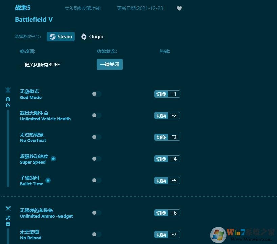
Task: Click the 共9项修改器功能 text
Action: (x=82, y=8)
